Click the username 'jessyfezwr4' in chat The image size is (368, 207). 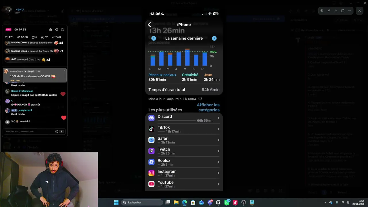tap(25, 110)
